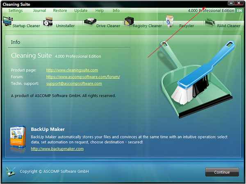
Task: Open the Settings menu
Action: (x=16, y=10)
